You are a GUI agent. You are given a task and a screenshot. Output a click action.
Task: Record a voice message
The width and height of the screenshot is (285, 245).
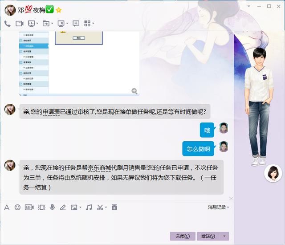coord(53,207)
